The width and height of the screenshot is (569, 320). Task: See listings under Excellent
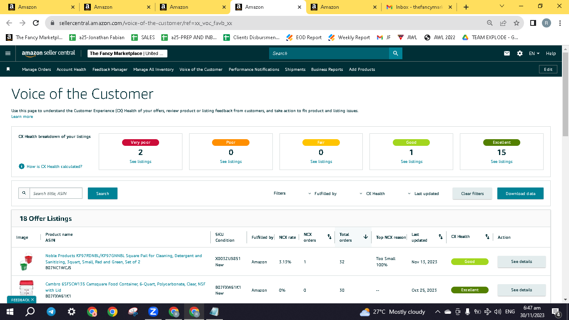pos(502,162)
